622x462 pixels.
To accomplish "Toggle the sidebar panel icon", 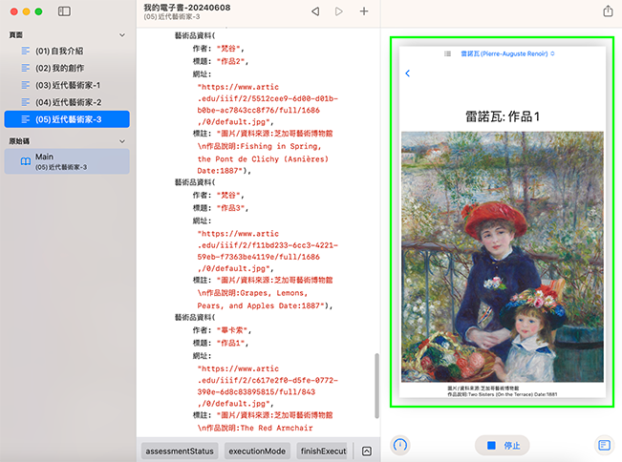I will coord(64,11).
